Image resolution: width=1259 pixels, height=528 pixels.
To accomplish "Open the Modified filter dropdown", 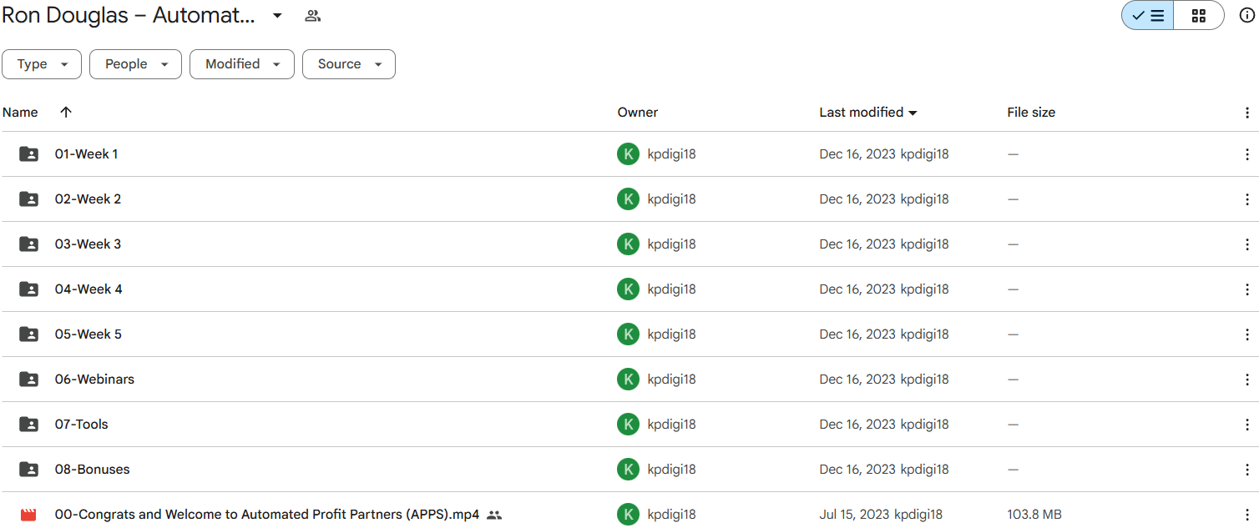I will (242, 64).
